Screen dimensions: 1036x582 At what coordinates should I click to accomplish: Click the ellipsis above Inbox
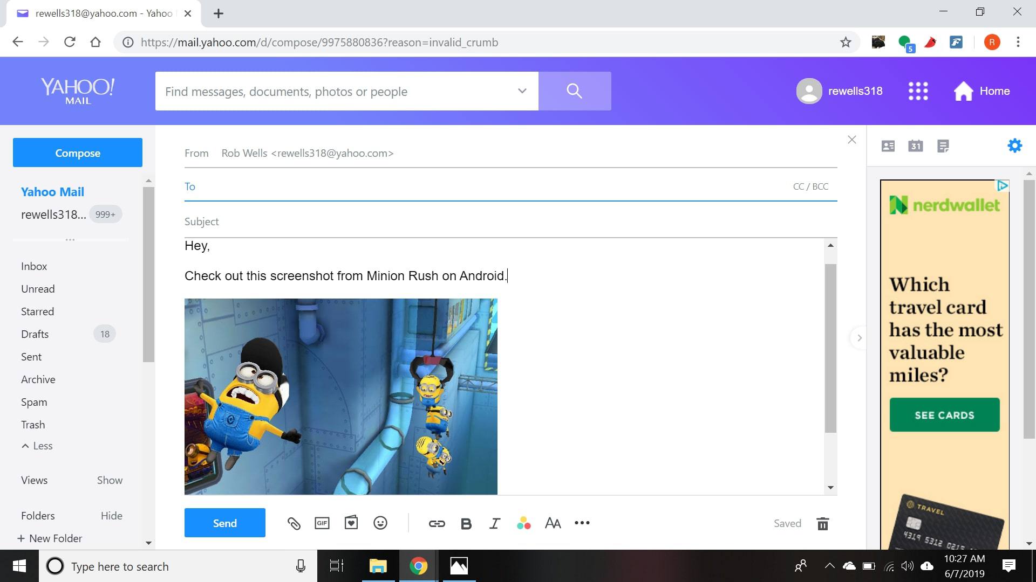pyautogui.click(x=70, y=240)
